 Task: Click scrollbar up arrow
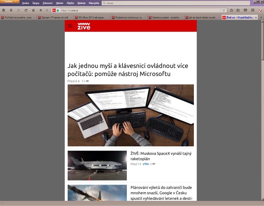pyautogui.click(x=262, y=21)
